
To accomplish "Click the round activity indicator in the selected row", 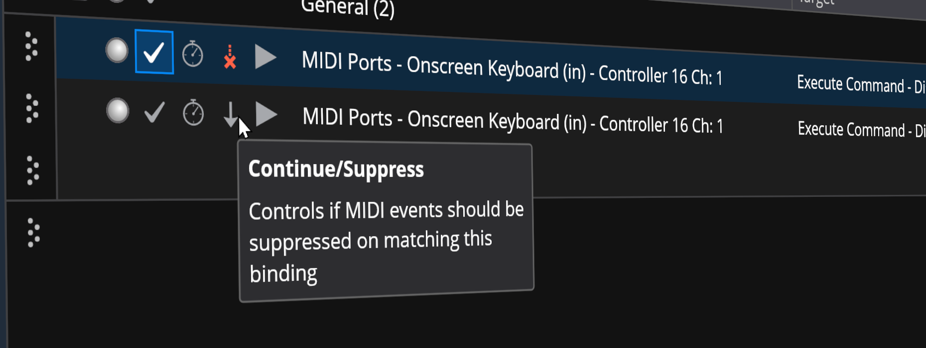I will point(117,51).
